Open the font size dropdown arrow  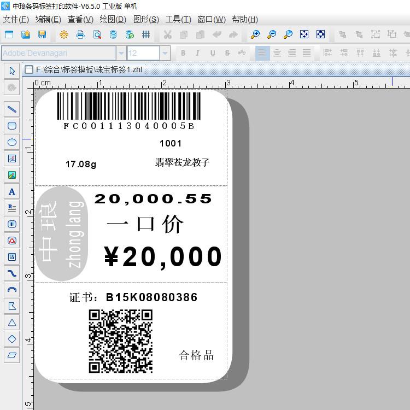[x=165, y=54]
